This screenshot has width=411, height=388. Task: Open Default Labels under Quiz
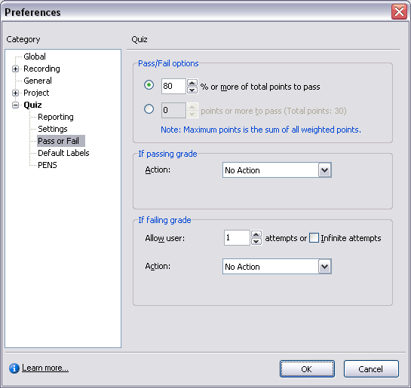[63, 153]
